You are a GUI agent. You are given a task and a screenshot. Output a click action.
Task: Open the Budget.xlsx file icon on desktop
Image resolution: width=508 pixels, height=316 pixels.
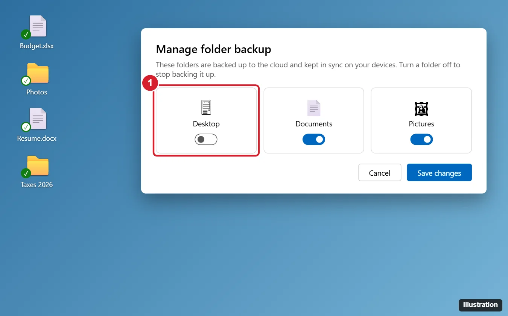(38, 26)
